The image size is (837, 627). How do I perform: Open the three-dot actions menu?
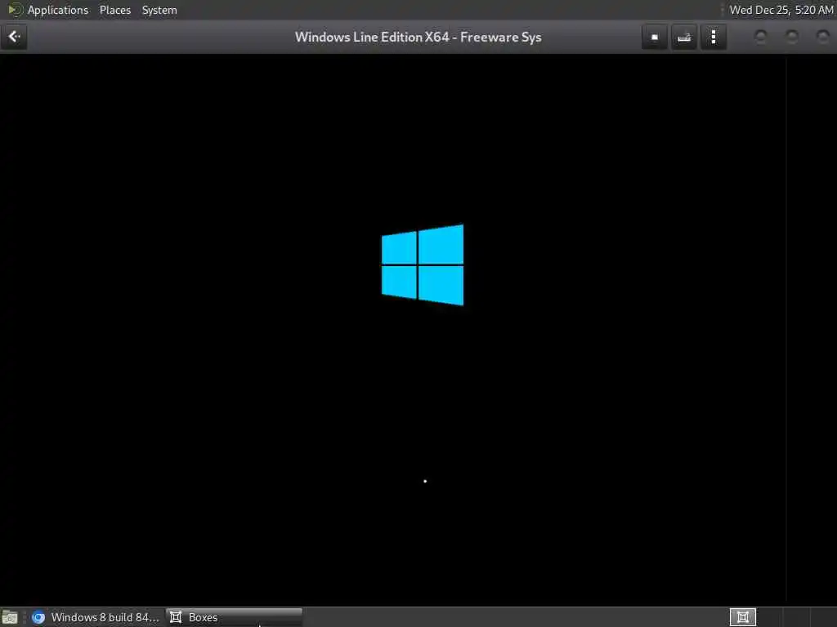click(713, 38)
